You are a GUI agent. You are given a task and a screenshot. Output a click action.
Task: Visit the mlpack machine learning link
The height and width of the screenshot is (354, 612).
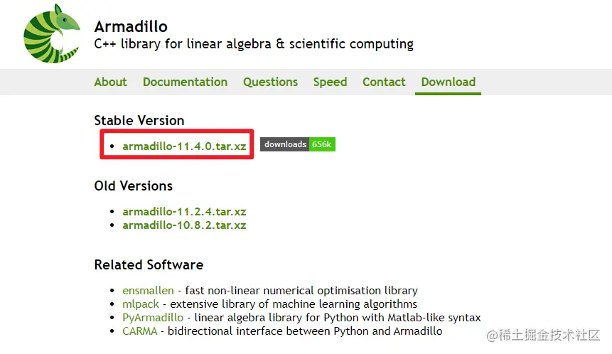coord(141,304)
